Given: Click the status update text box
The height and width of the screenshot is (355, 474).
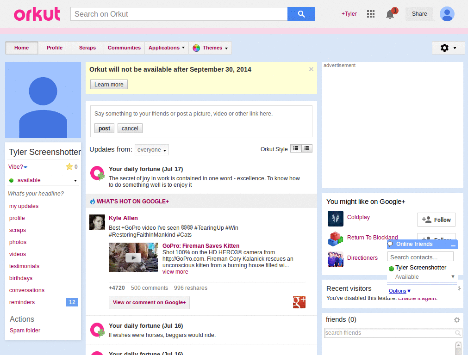Looking at the screenshot, I should pos(201,114).
